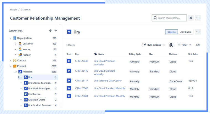The image size is (210, 114).
Task: Open Jira Cloud Standard Annually object
Action: (x=105, y=72)
